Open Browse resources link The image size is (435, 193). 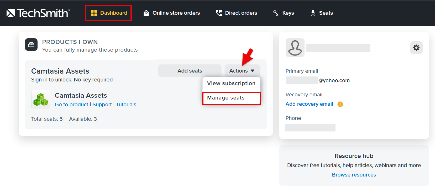coord(354,175)
